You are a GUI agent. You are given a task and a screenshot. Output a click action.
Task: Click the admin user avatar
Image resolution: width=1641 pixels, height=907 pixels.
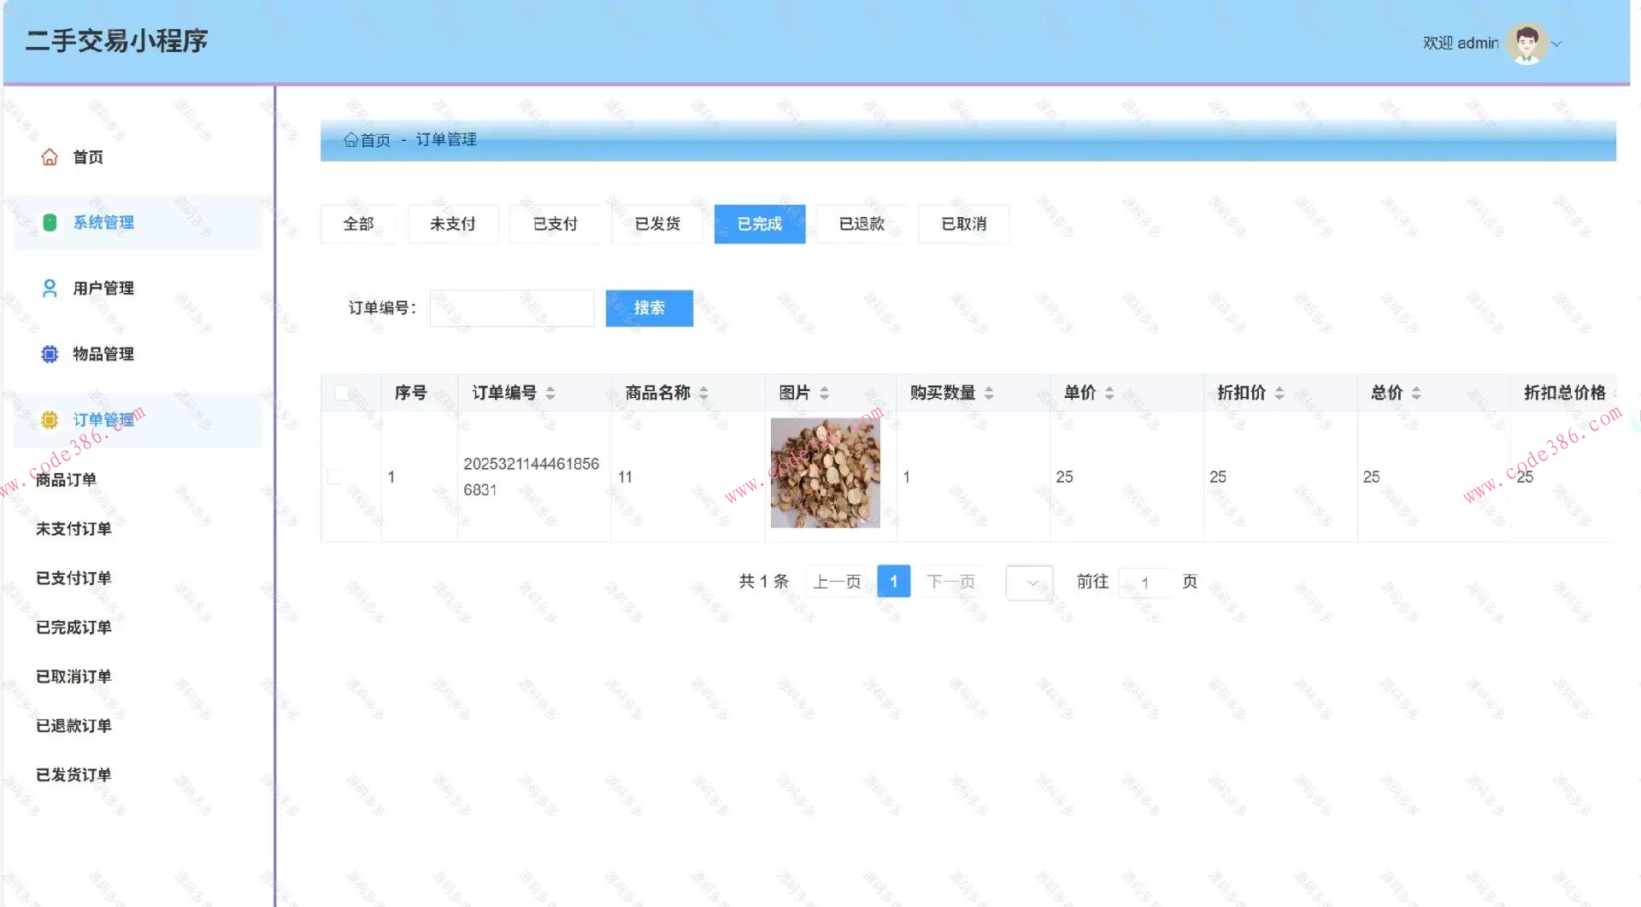[x=1526, y=41]
